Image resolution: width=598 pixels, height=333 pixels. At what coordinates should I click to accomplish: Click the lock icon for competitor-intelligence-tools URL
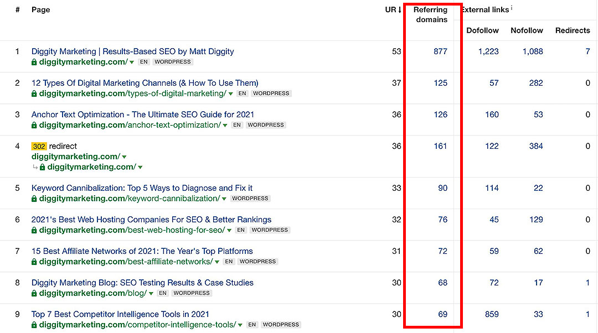34,325
